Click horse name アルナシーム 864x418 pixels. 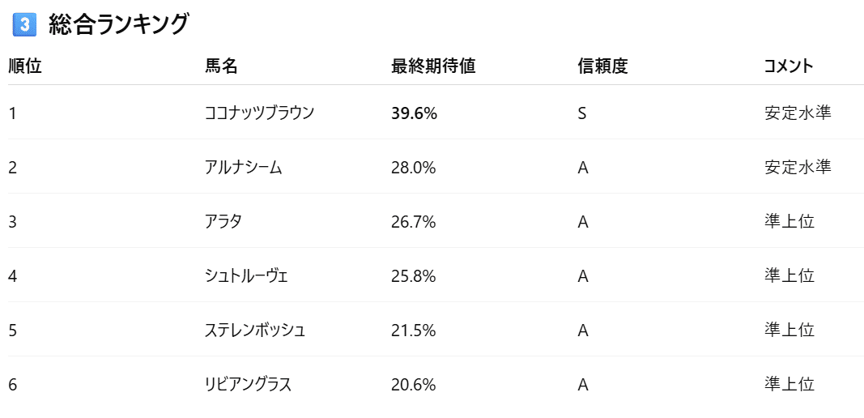click(x=244, y=168)
